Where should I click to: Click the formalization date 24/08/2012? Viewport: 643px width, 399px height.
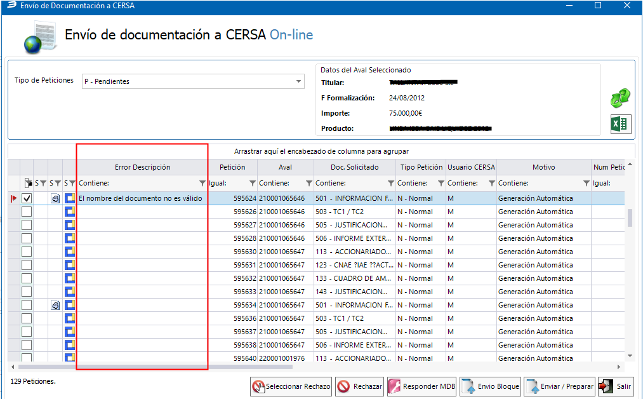[407, 98]
